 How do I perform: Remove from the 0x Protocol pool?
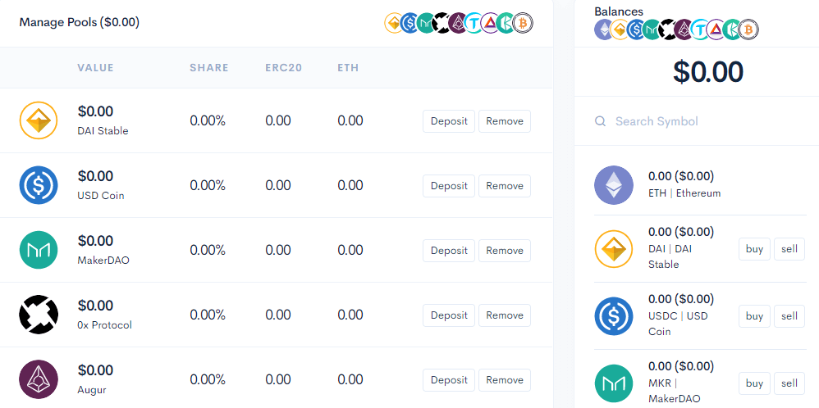504,315
